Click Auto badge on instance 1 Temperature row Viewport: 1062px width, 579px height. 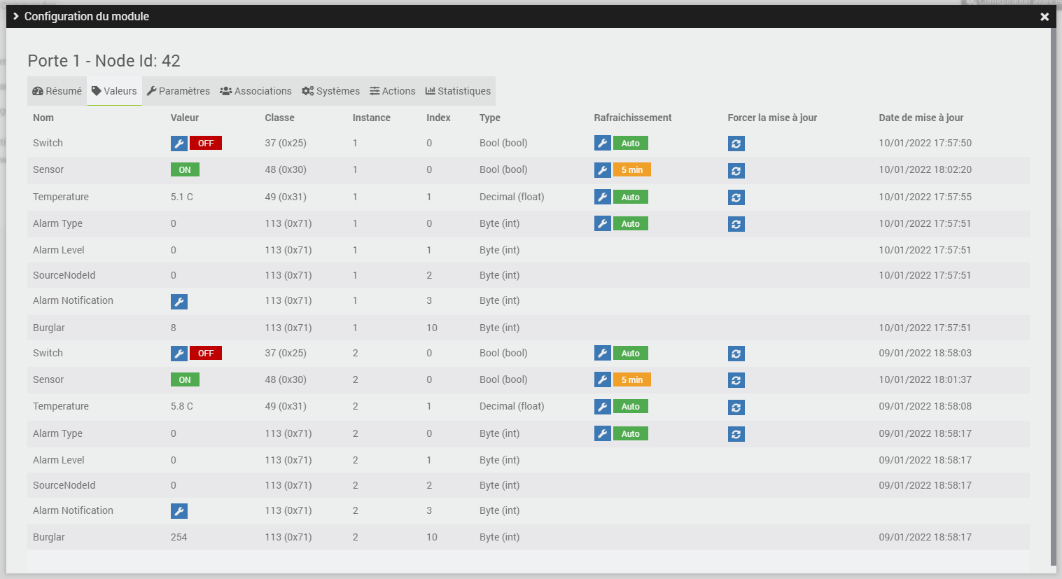(631, 197)
